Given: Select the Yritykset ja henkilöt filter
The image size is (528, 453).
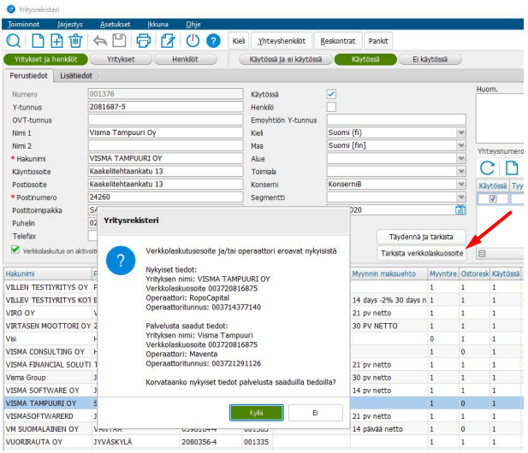Looking at the screenshot, I should tap(46, 60).
